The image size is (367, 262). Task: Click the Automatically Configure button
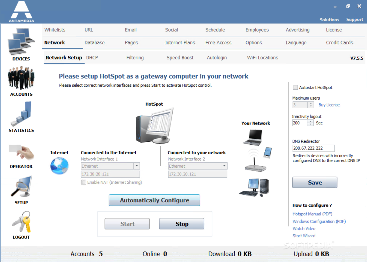[x=154, y=200]
